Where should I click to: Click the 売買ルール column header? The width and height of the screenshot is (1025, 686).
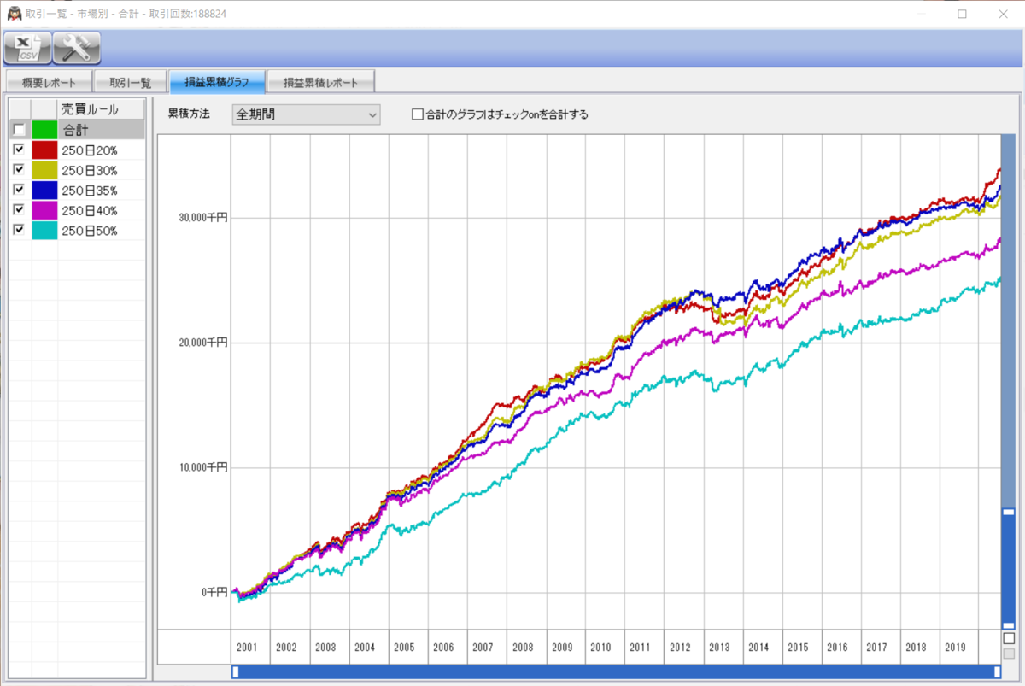tap(102, 109)
